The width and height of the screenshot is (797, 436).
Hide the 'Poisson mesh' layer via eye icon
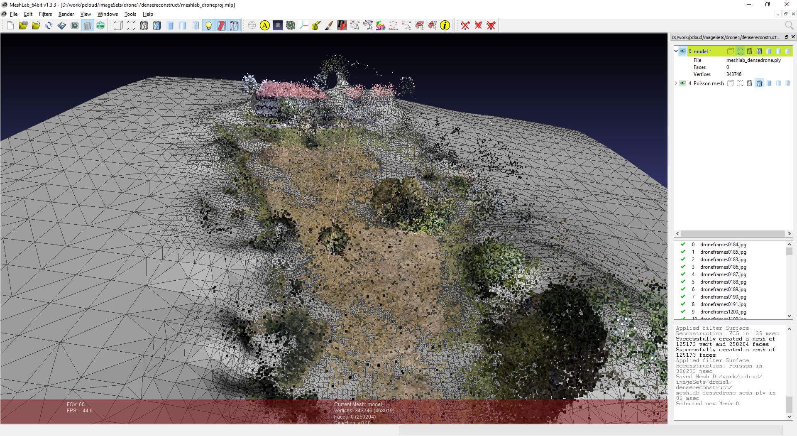[x=683, y=83]
